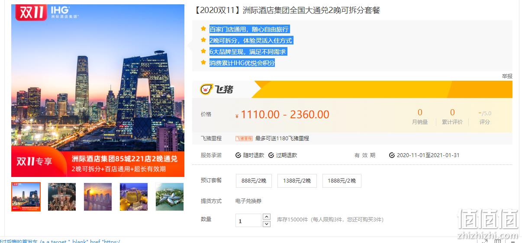Click the quantity input field
Image resolution: width=522 pixels, height=243 pixels.
pyautogui.click(x=248, y=221)
